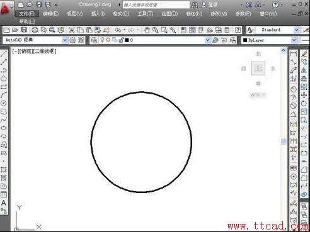This screenshot has height=232, width=310.
Task: Click the Undo arrow icon
Action: pyautogui.click(x=118, y=30)
